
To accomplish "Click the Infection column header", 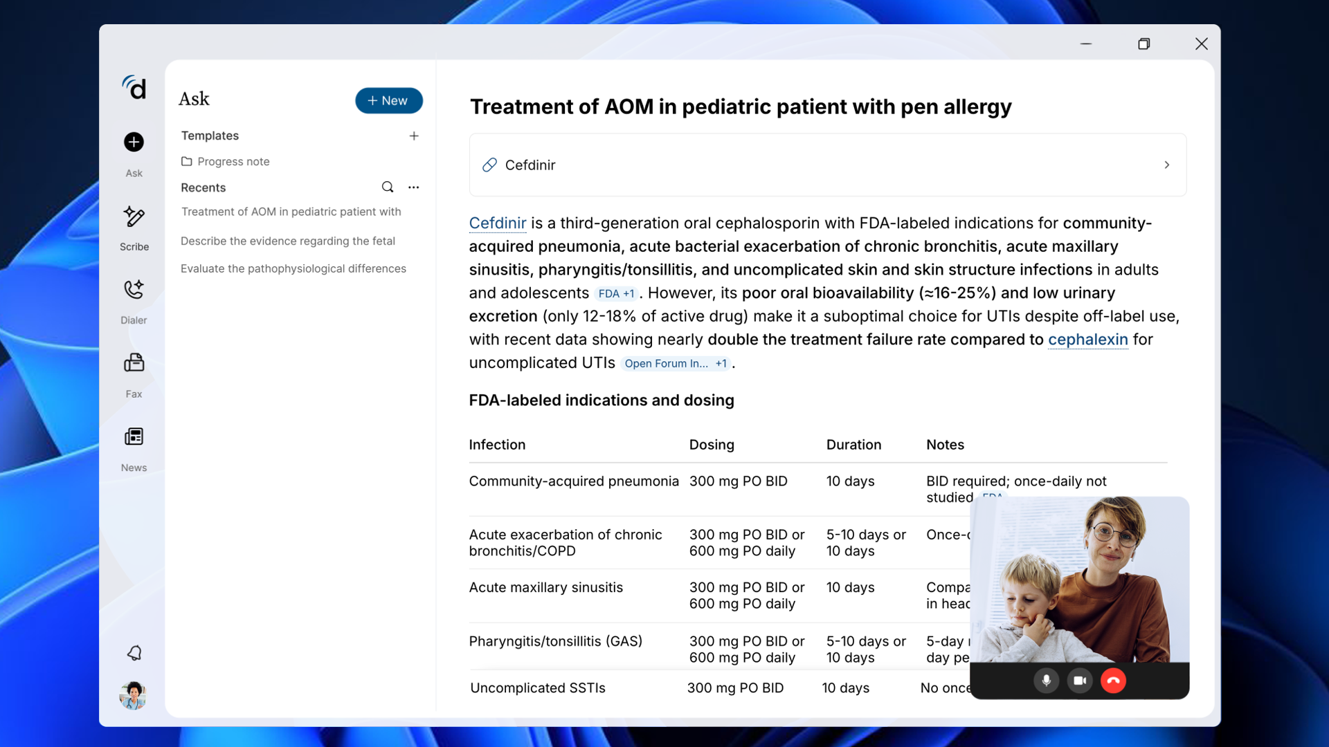I will 497,445.
